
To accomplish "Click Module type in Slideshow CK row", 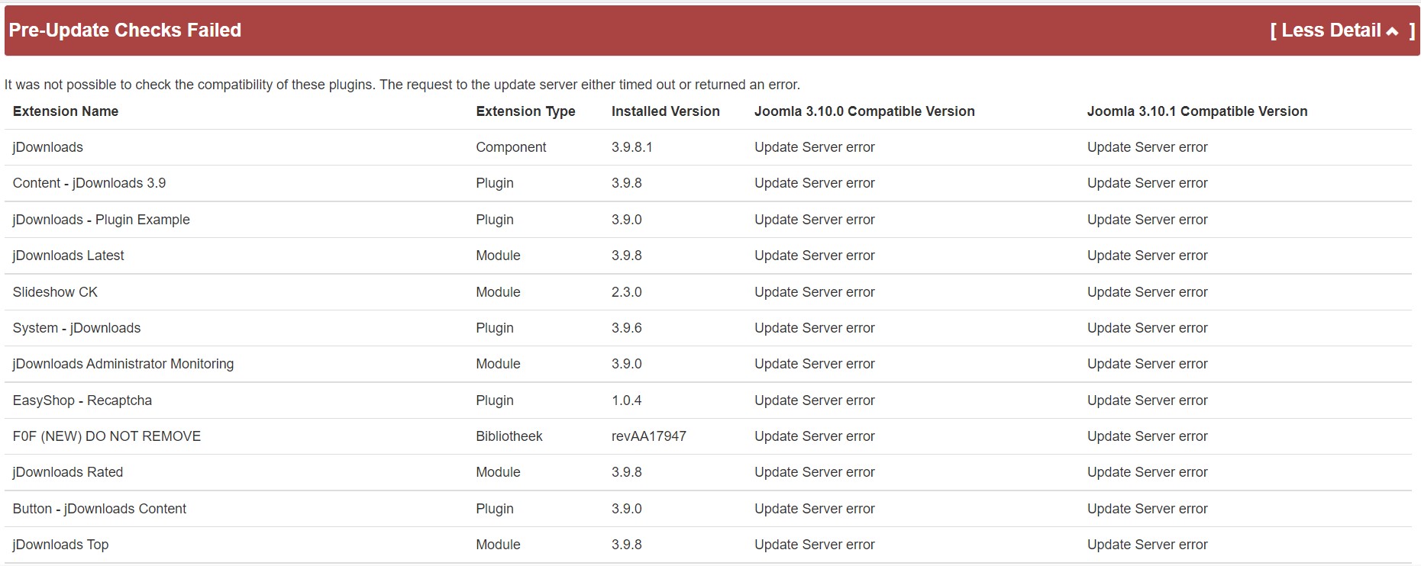I will (498, 292).
